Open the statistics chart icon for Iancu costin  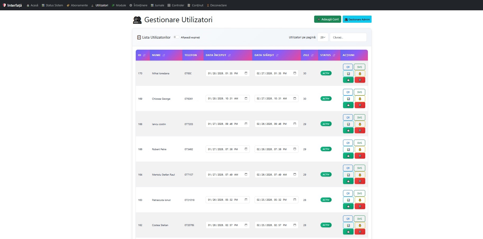pos(348,124)
